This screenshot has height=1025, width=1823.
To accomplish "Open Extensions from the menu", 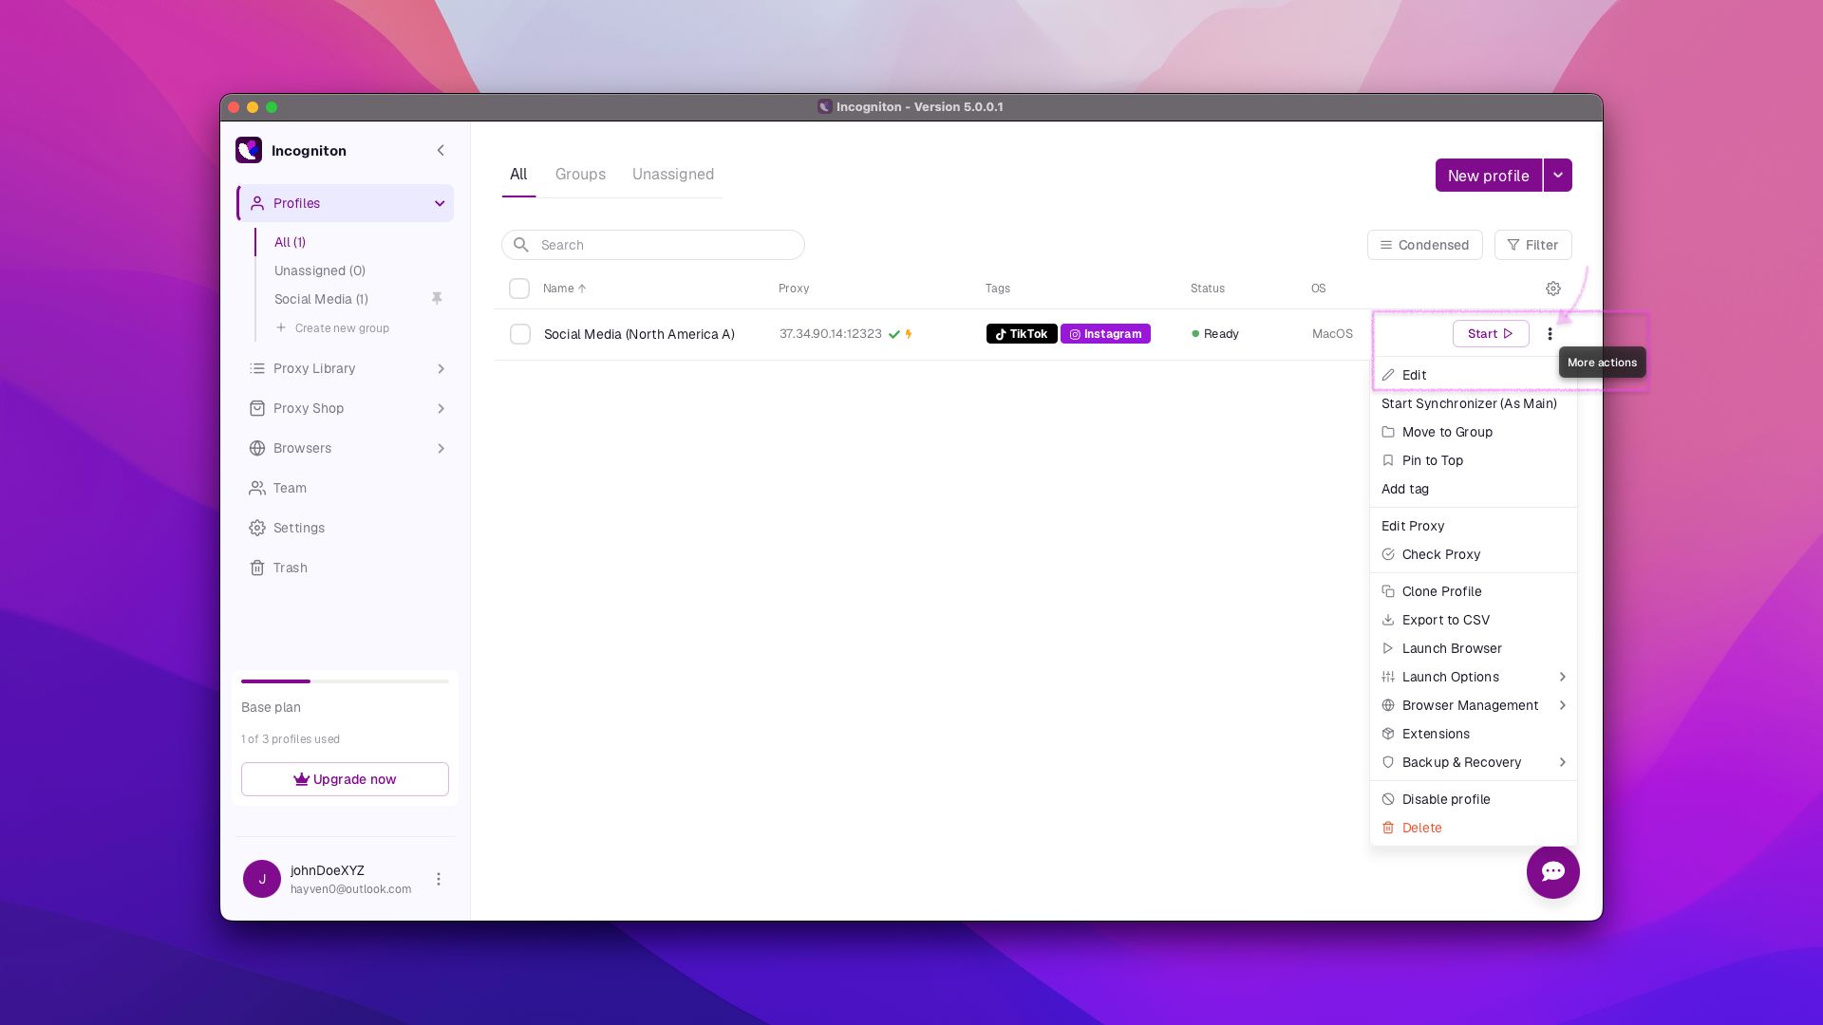I will (x=1474, y=734).
